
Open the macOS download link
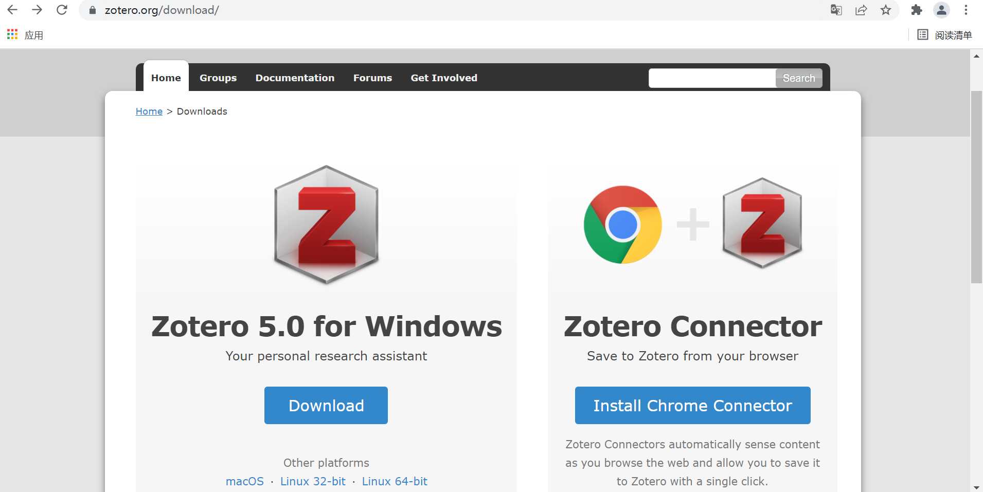click(x=245, y=481)
